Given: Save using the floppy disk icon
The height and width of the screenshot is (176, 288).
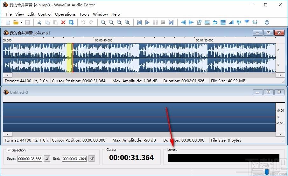Looking at the screenshot, I should pos(27,22).
